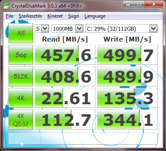Run all benchmarks with the All button
Viewport: 166px width, 151px height.
pyautogui.click(x=21, y=33)
